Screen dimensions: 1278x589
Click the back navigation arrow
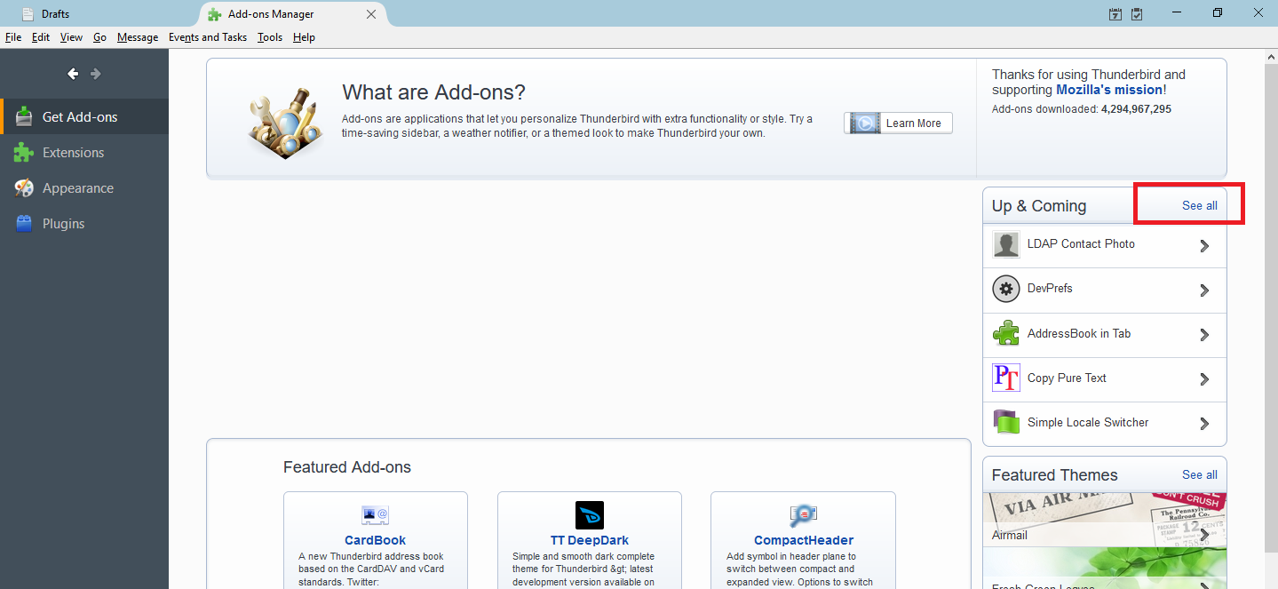73,74
